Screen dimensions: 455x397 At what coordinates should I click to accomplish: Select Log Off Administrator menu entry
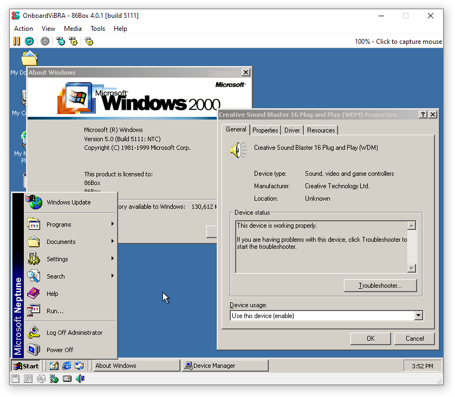[x=71, y=333]
